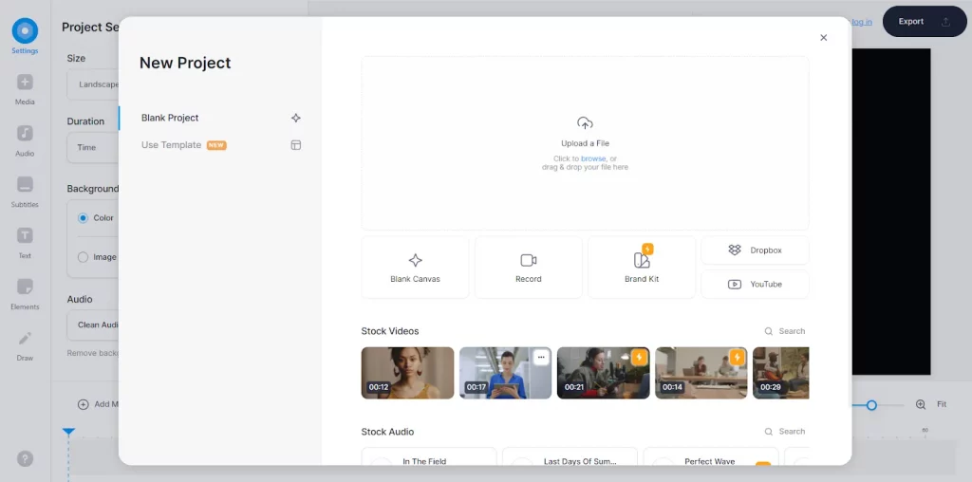Click the timeline zoom slider handle
Viewport: 972px width, 482px height.
(x=871, y=405)
